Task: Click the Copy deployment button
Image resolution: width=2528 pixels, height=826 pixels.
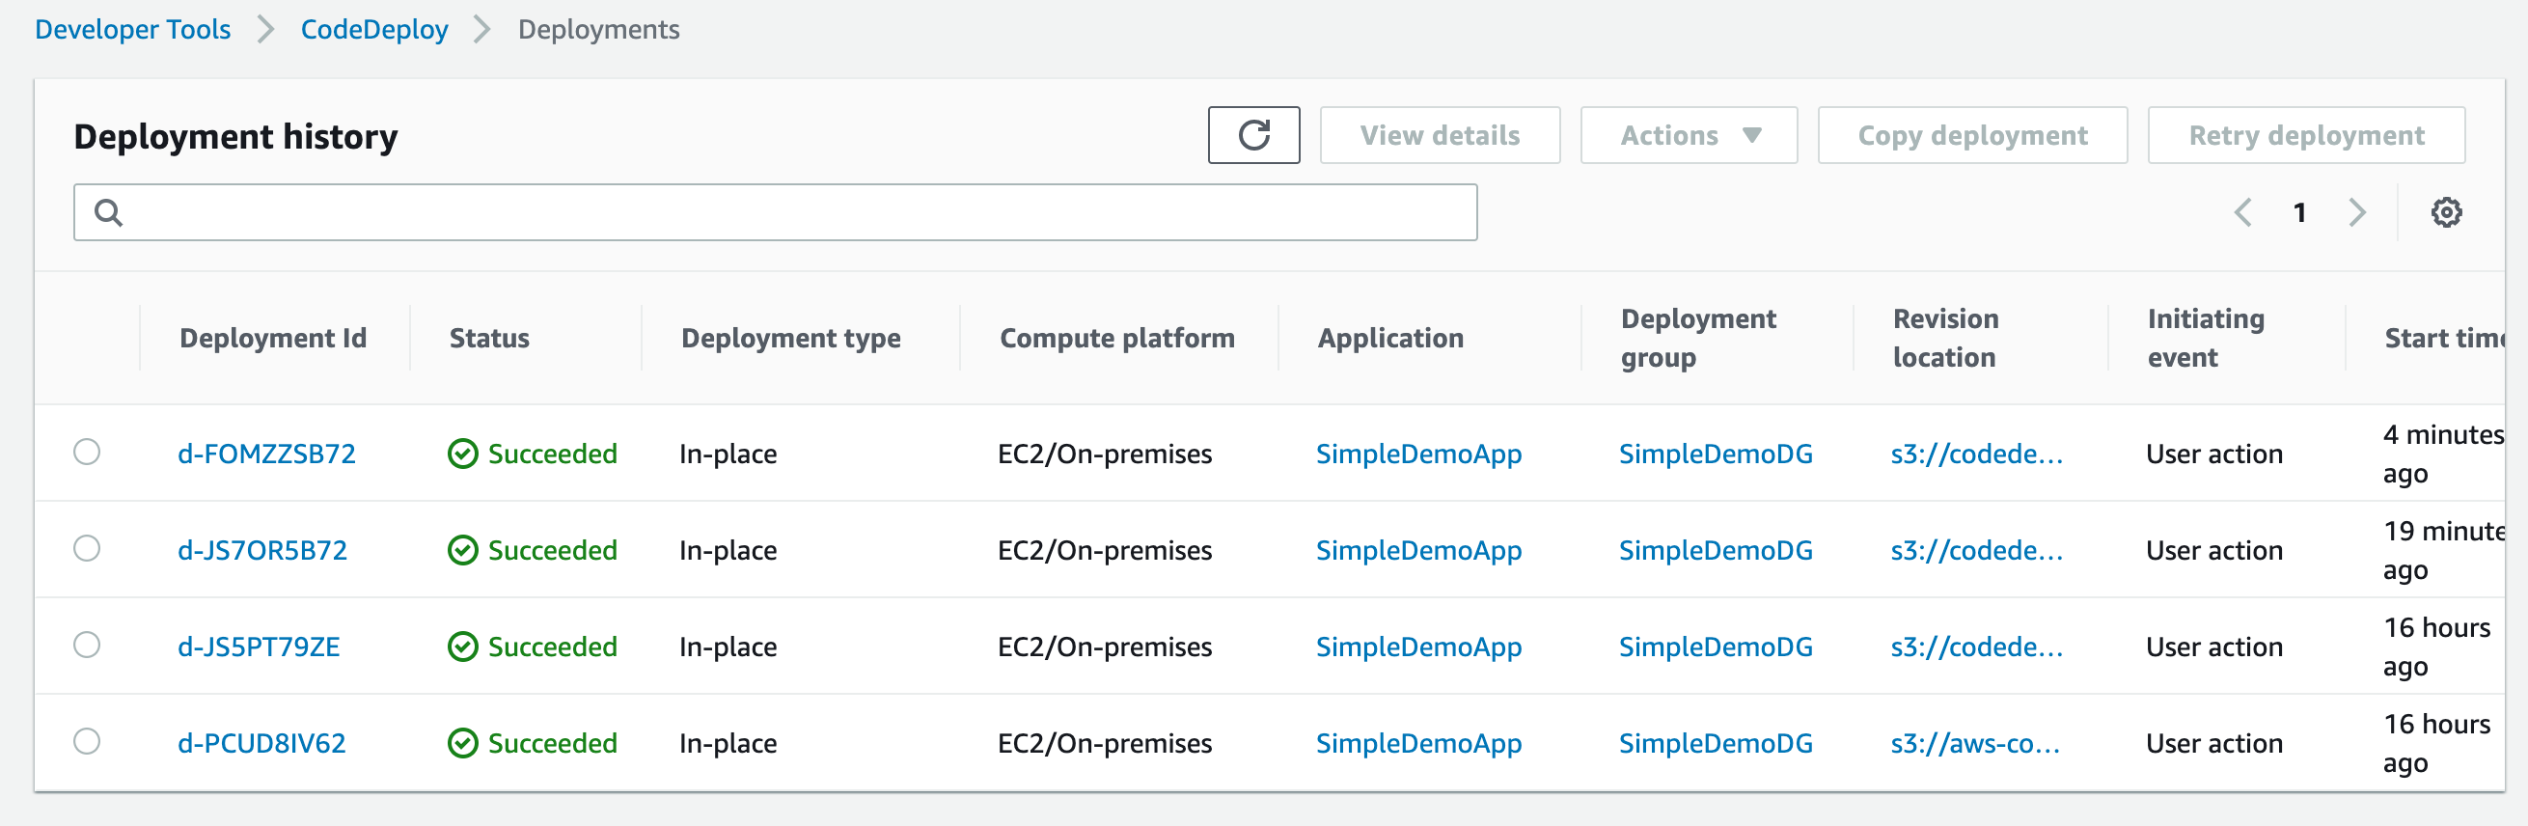Action: tap(1972, 135)
